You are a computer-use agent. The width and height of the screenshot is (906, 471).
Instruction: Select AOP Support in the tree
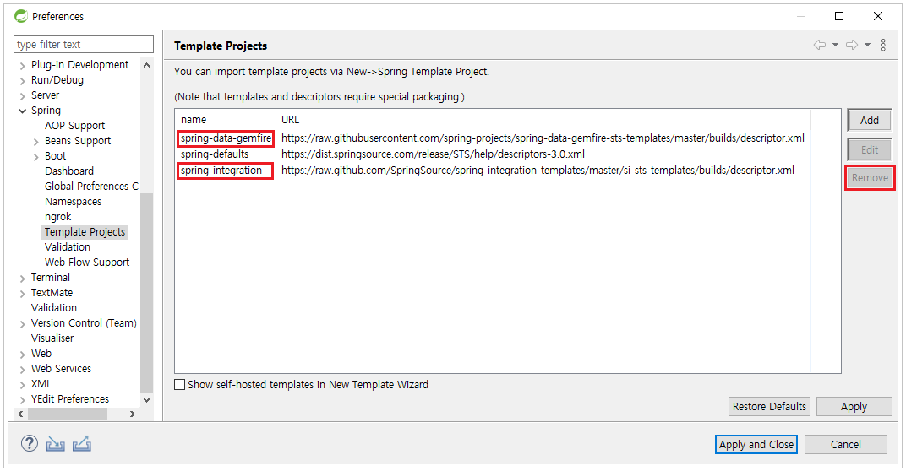point(74,125)
